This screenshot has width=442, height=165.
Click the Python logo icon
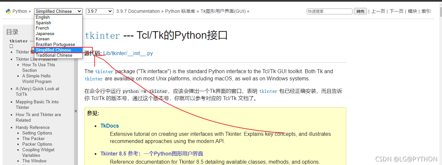click(9, 11)
